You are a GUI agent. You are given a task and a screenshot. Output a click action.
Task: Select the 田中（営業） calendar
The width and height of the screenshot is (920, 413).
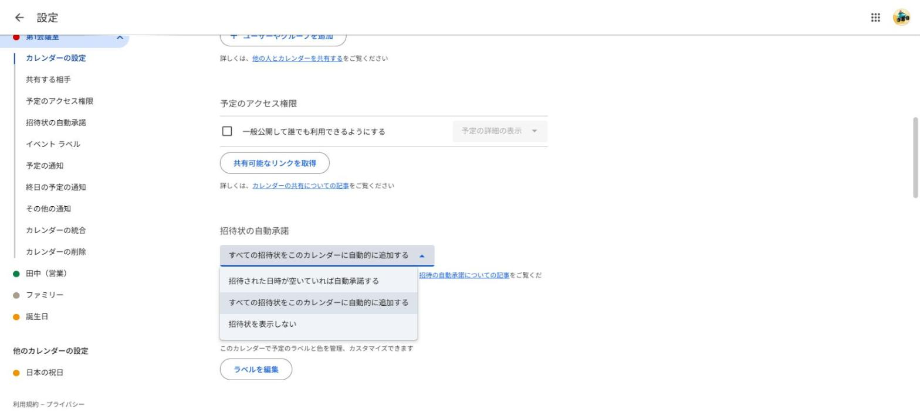46,274
